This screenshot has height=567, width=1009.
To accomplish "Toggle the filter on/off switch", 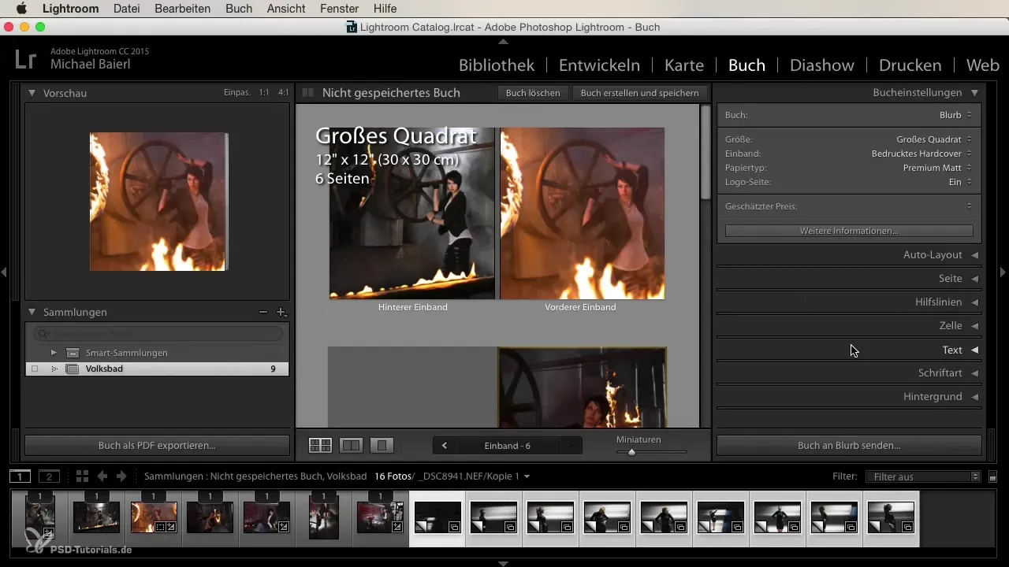I will click(x=993, y=476).
